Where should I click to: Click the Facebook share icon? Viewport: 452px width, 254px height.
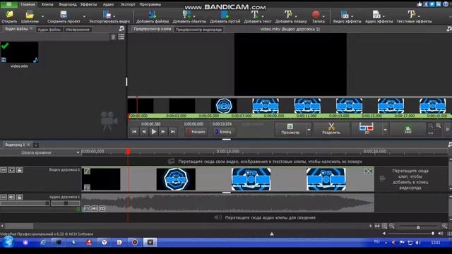[426, 4]
